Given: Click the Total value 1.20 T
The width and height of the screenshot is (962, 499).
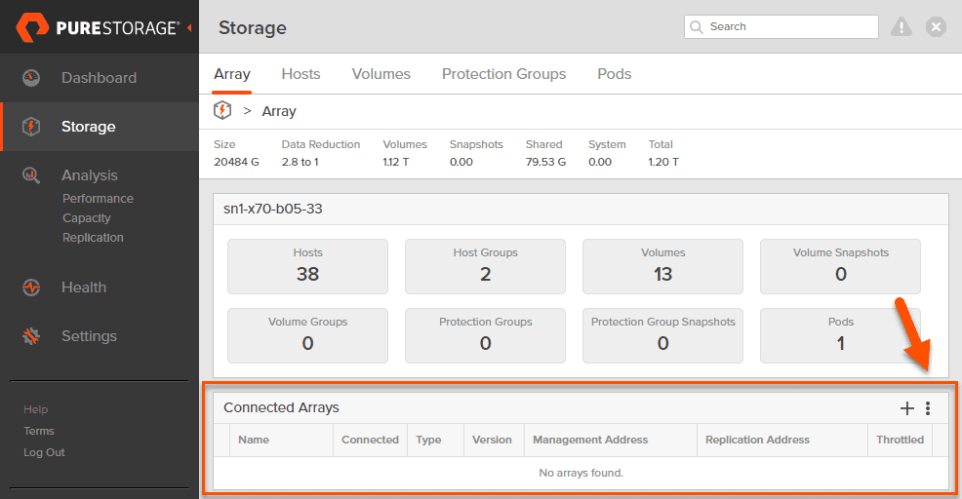Looking at the screenshot, I should coord(663,162).
